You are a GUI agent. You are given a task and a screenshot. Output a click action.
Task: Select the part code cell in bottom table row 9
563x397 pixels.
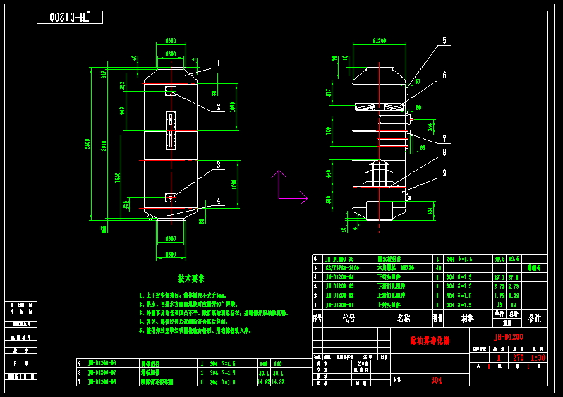102,363
